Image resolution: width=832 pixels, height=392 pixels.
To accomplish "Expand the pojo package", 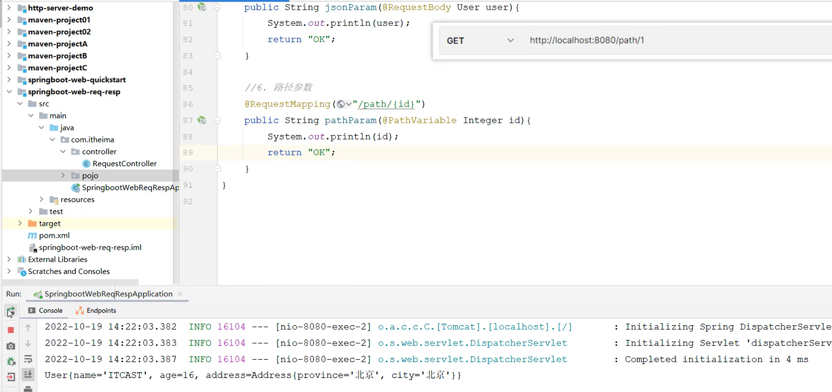I will click(x=62, y=175).
